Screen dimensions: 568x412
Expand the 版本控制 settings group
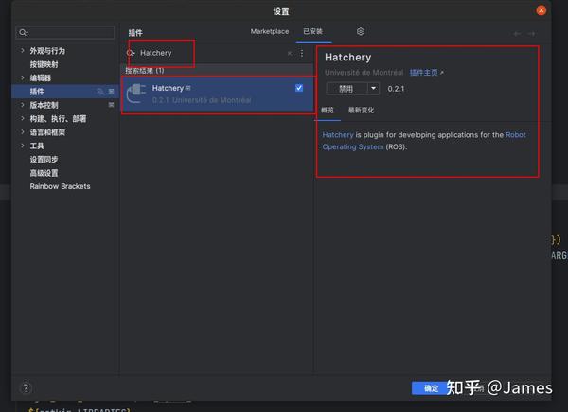(23, 105)
